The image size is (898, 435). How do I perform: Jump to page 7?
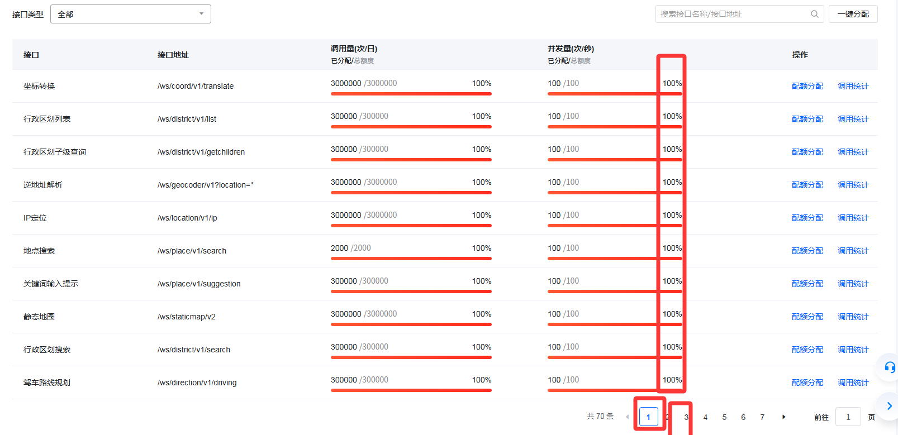click(x=762, y=417)
